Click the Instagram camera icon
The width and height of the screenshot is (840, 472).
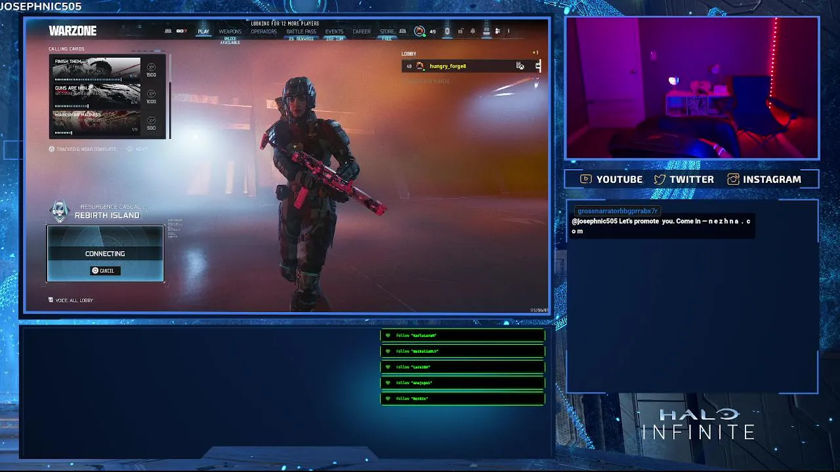click(x=733, y=179)
